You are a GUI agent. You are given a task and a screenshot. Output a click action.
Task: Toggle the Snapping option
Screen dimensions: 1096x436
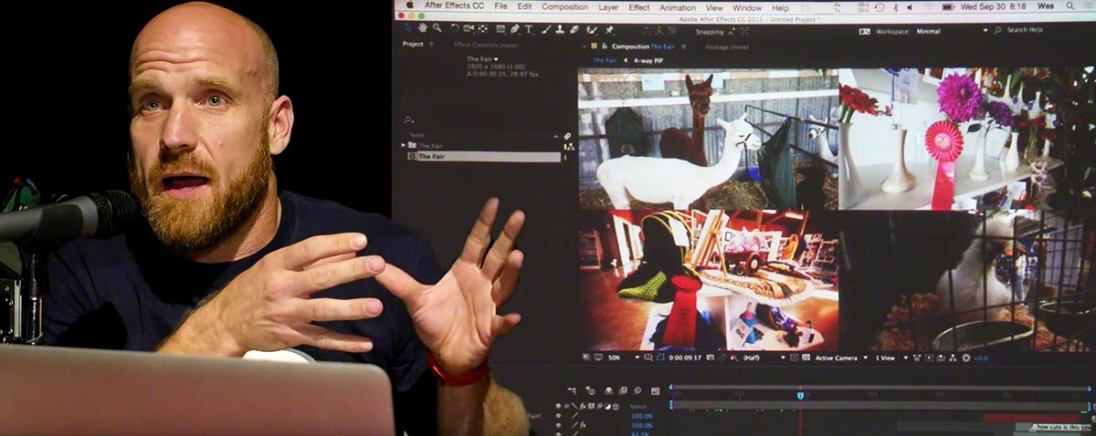tap(710, 32)
